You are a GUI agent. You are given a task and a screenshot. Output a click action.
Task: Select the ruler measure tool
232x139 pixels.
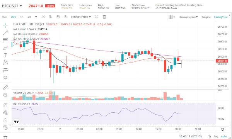pyautogui.click(x=5, y=87)
